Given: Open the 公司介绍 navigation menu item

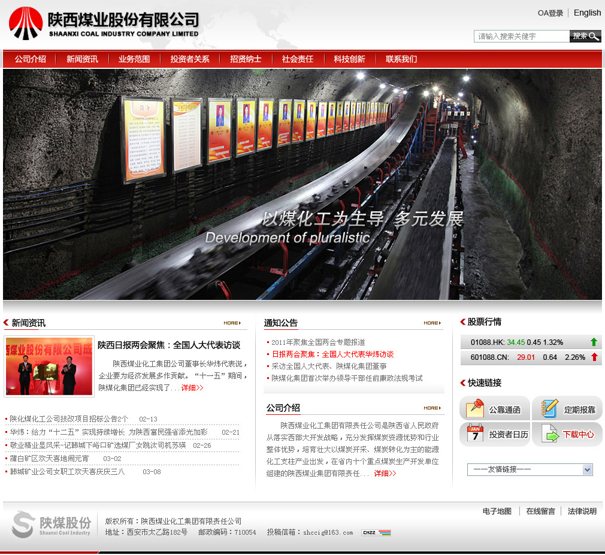Looking at the screenshot, I should pos(30,59).
